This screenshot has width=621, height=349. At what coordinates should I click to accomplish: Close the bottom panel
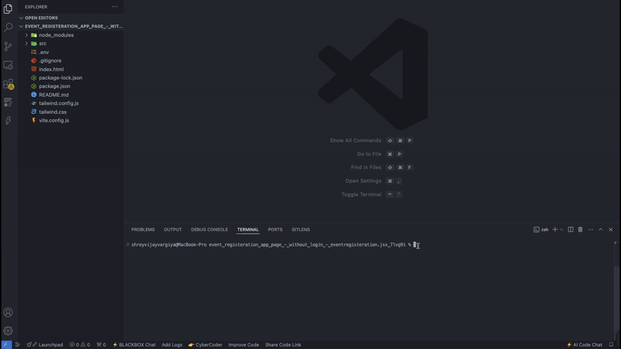pyautogui.click(x=611, y=230)
